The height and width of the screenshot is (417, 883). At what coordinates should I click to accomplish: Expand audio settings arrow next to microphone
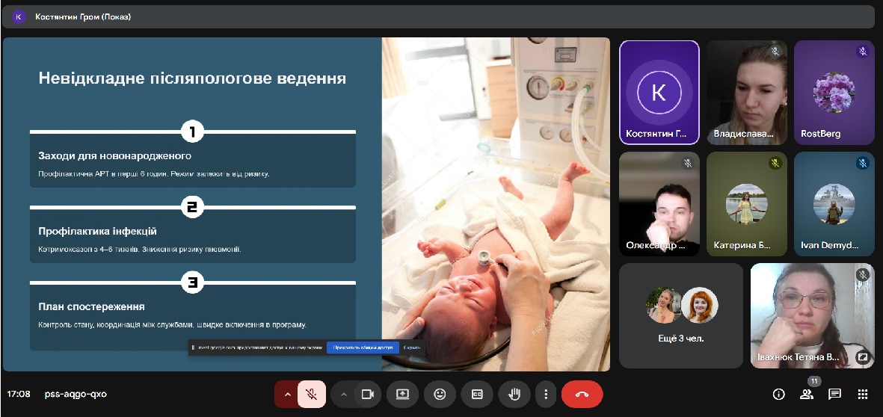[x=286, y=394]
